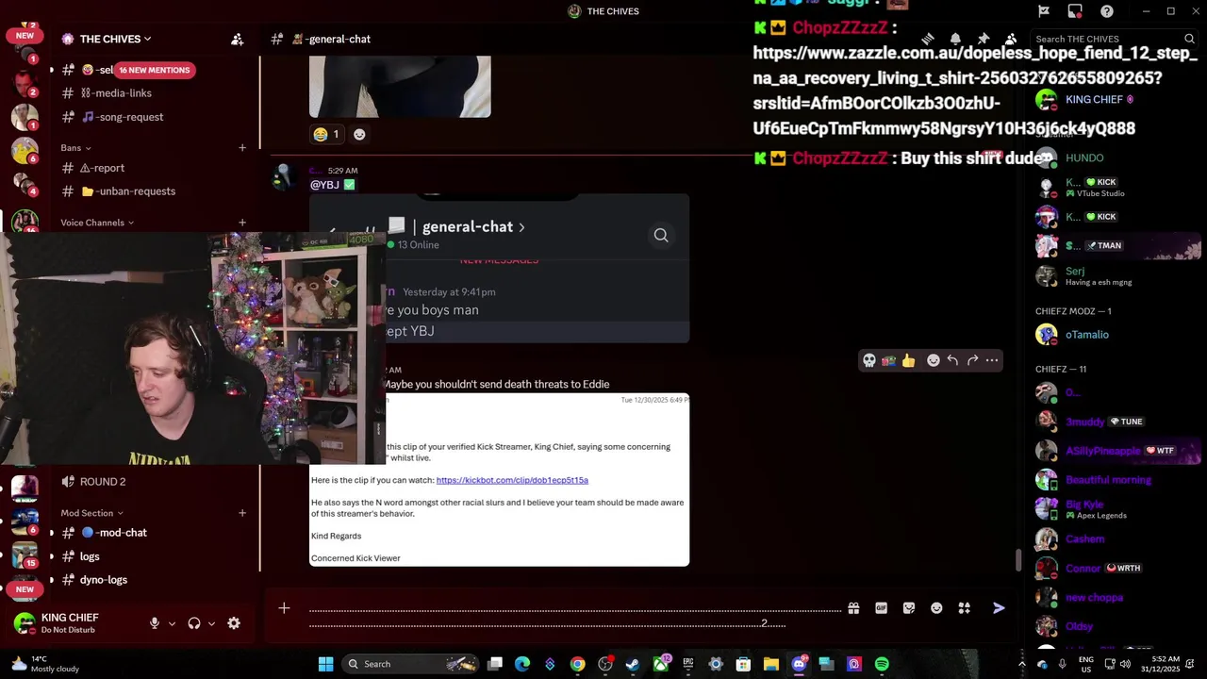The height and width of the screenshot is (679, 1207).
Task: Jump to 16 new mentions
Action: click(154, 70)
